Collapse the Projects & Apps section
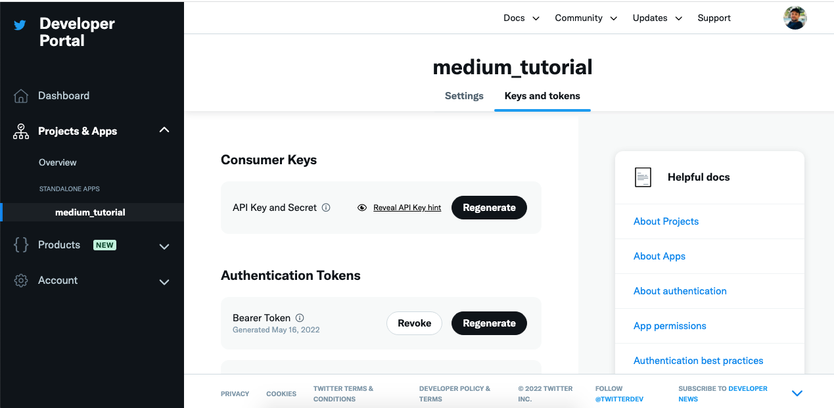 164,130
